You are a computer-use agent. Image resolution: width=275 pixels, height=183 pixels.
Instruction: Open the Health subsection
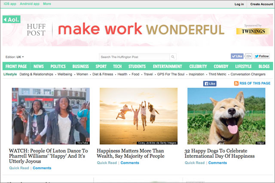tap(122, 74)
